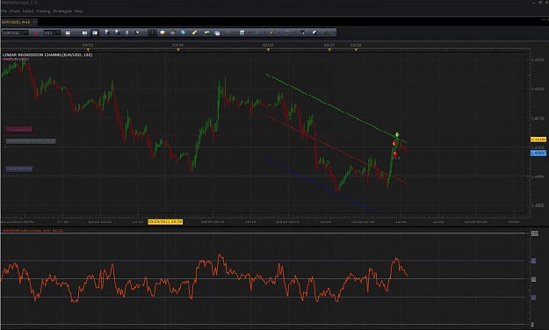
Task: Click the orange line drawing tool icon
Action: tap(271, 32)
